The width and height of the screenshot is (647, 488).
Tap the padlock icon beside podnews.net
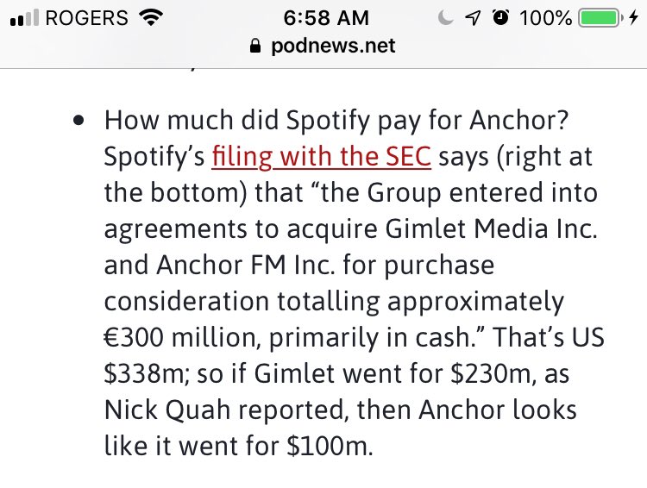pyautogui.click(x=254, y=47)
